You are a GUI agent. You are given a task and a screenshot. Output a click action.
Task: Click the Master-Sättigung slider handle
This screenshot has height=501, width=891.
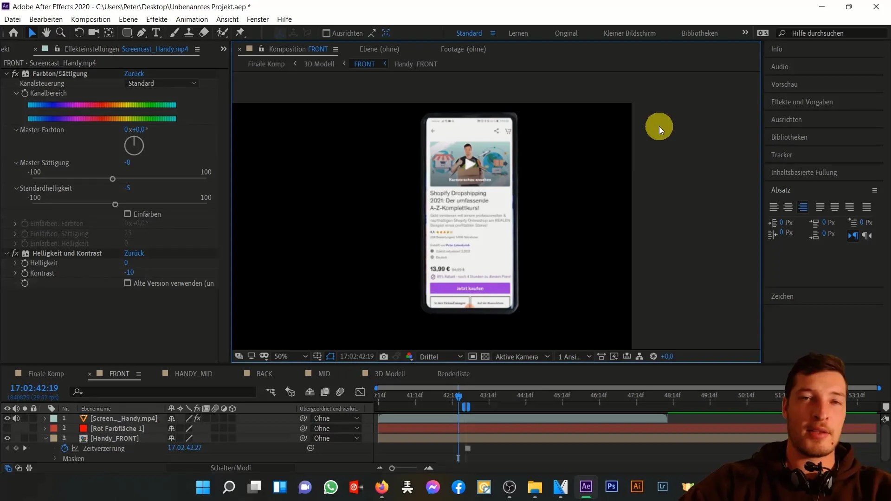[x=112, y=179]
